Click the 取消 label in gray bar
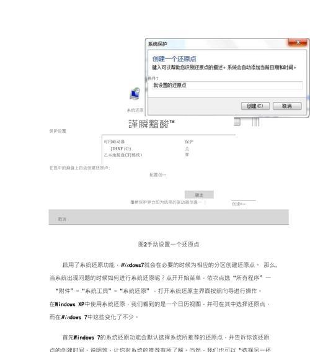The height and width of the screenshot is (352, 310). tap(62, 219)
